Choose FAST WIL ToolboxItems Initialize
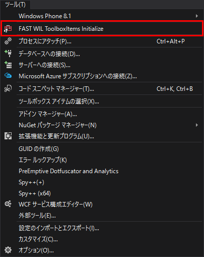 point(102,29)
